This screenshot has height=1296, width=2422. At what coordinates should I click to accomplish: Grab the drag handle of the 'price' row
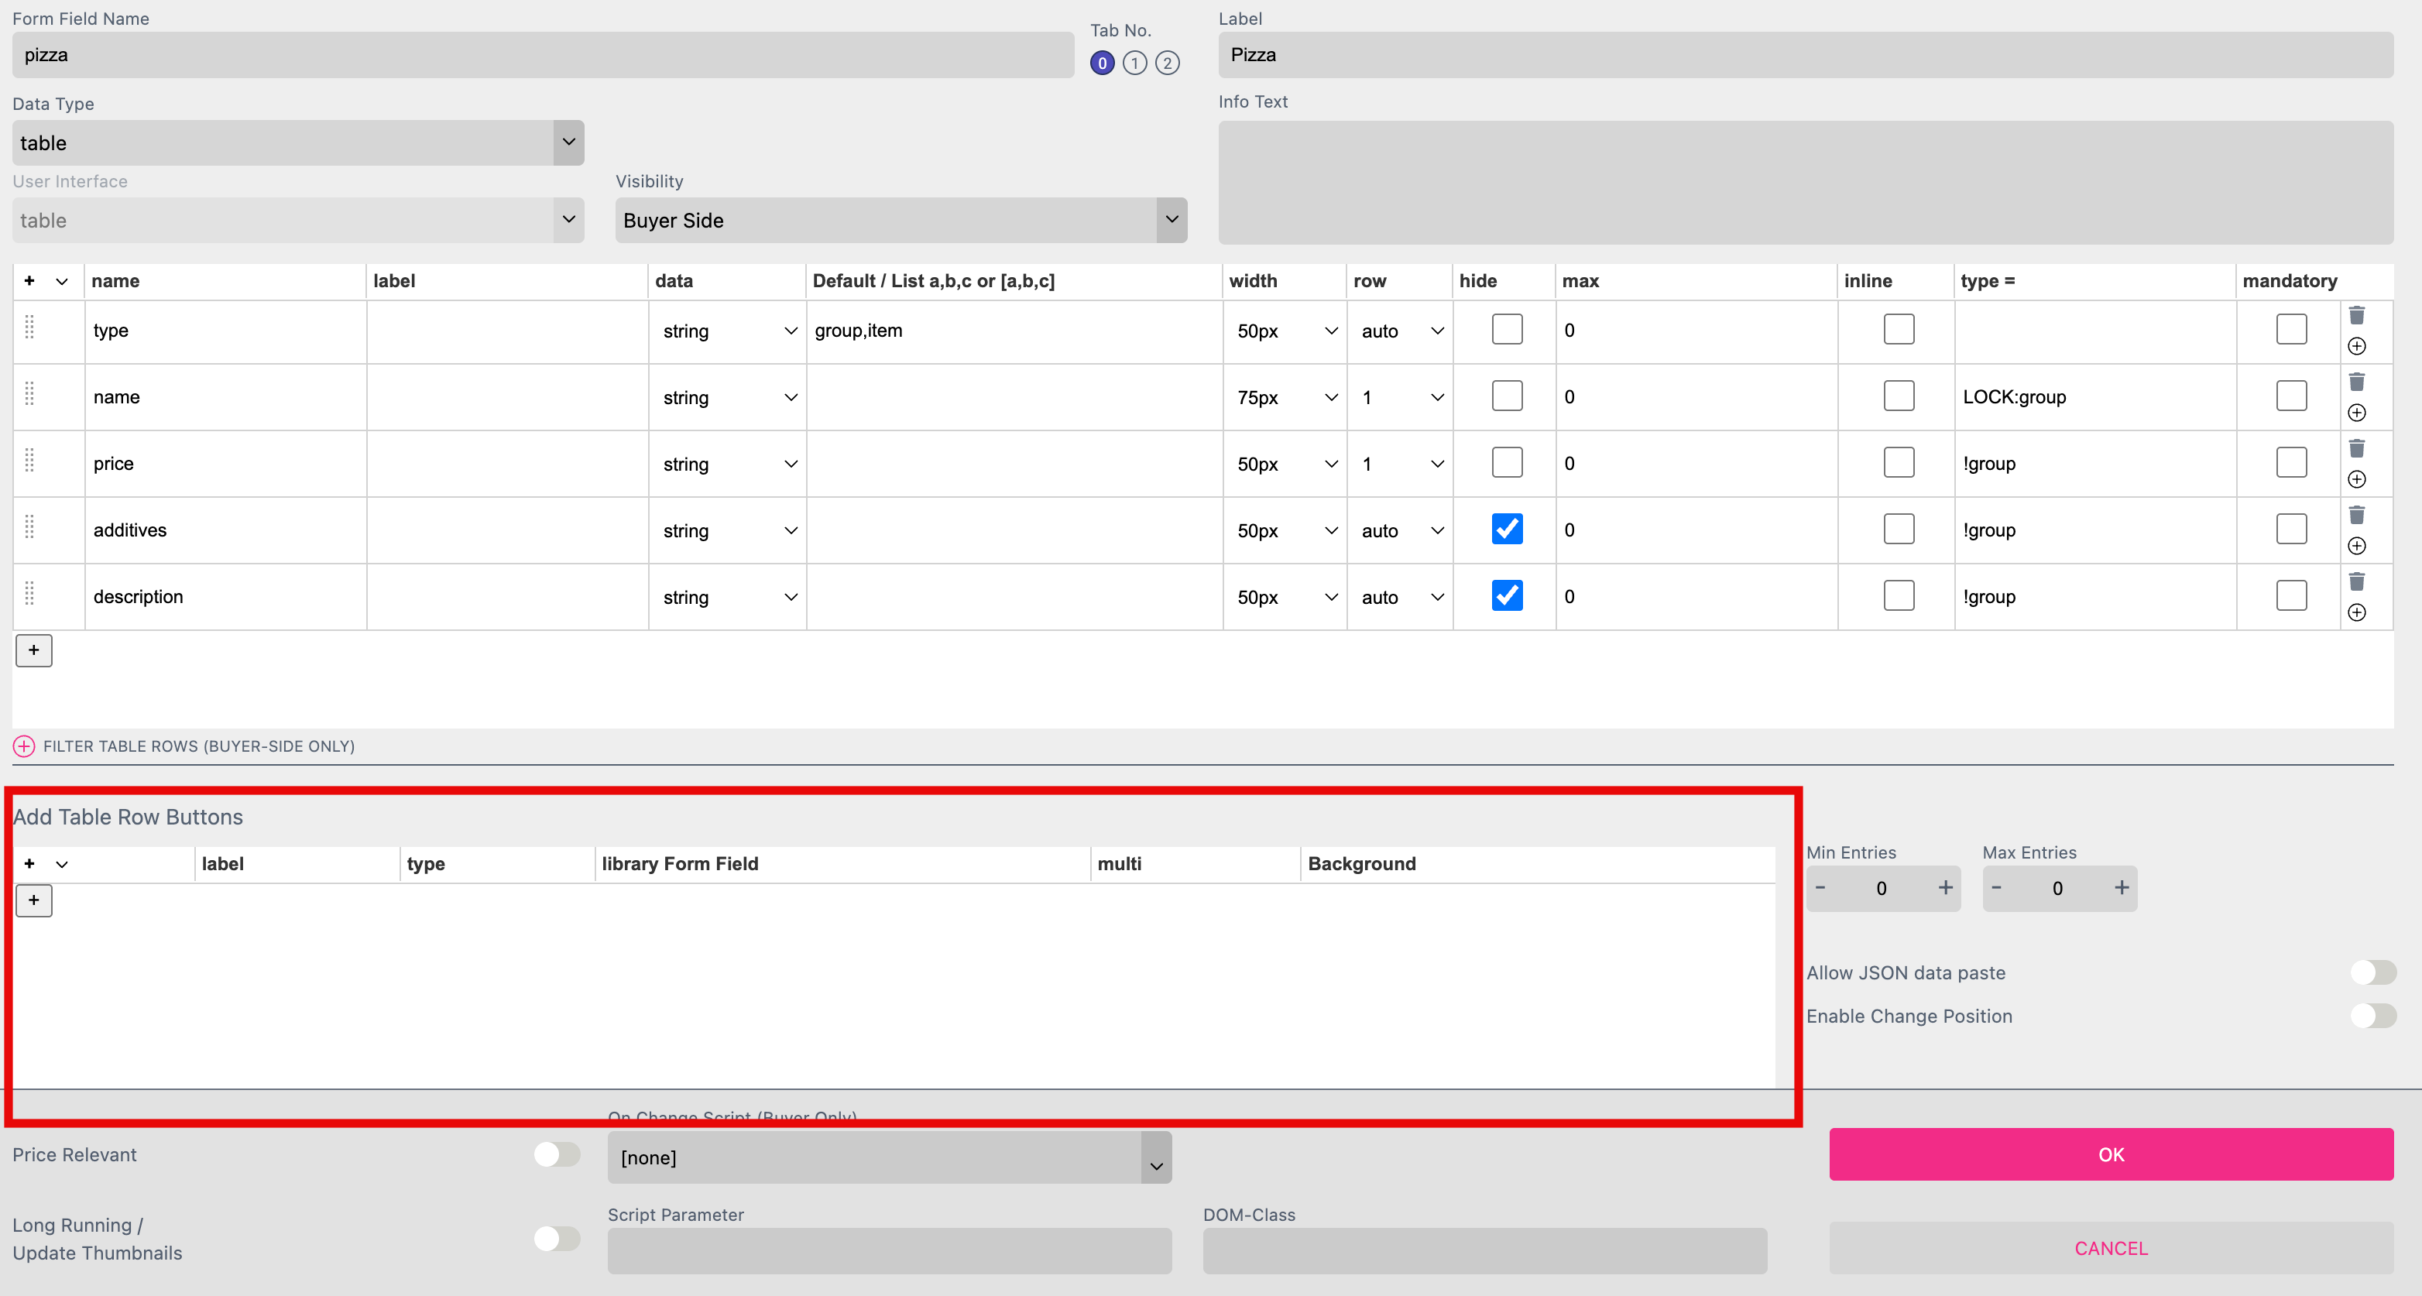[29, 461]
